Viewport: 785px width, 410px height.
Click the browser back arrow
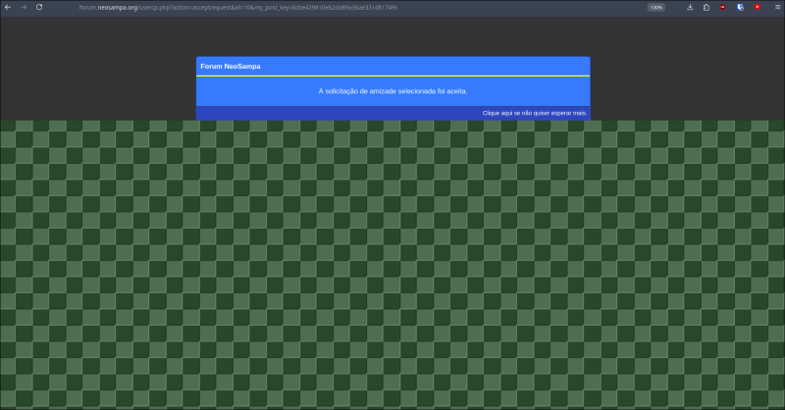[x=8, y=7]
